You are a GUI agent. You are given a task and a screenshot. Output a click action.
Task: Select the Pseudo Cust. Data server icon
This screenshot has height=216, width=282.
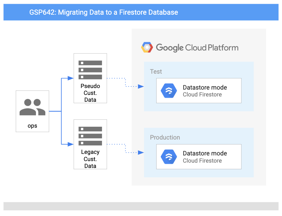(x=90, y=70)
